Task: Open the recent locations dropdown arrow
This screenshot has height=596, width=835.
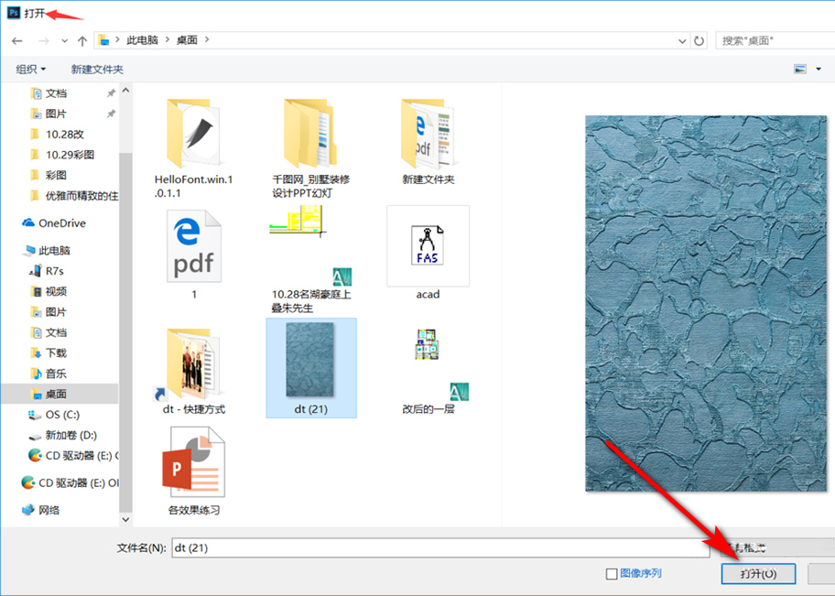Action: click(64, 41)
